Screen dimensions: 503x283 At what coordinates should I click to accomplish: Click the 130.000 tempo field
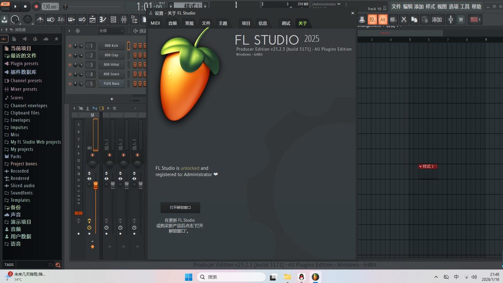pos(50,6)
